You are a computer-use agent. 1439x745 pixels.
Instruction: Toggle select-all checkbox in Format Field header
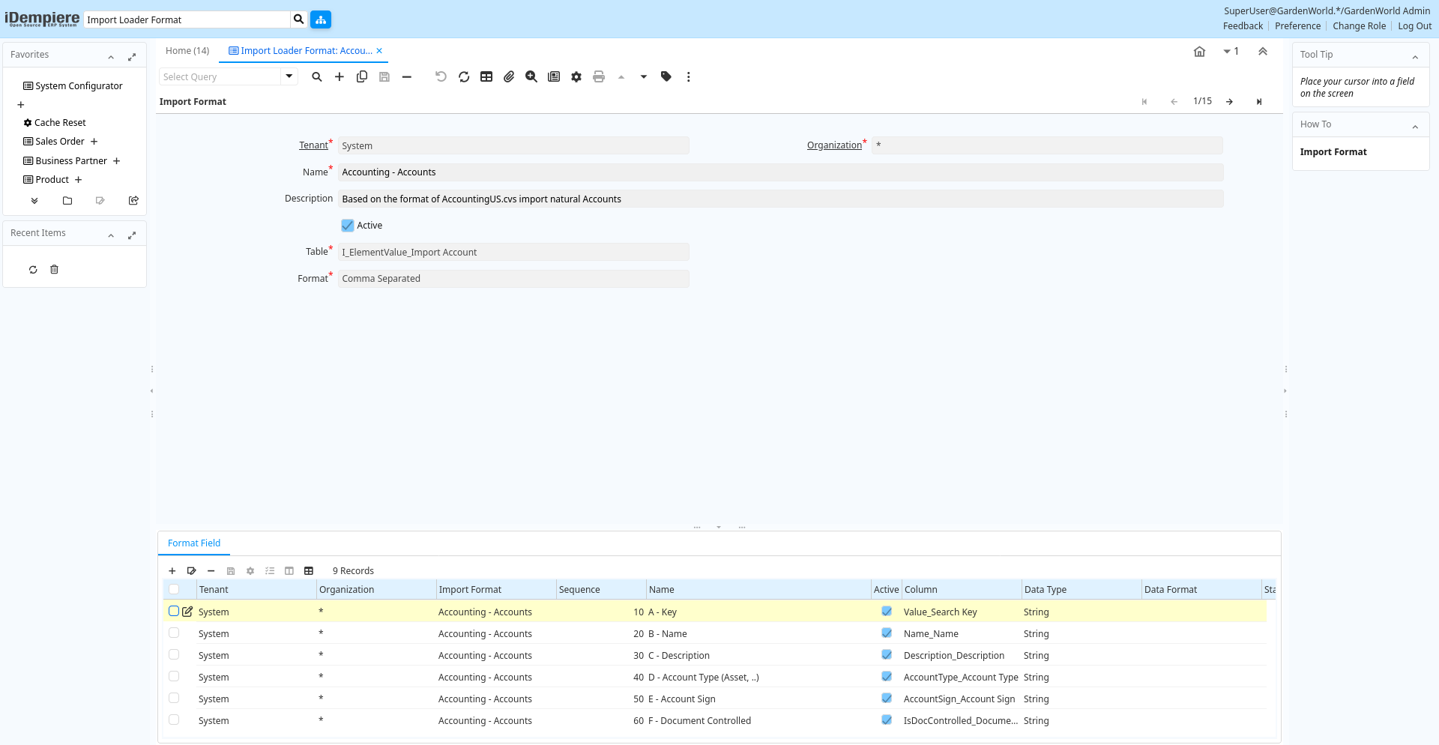tap(174, 590)
